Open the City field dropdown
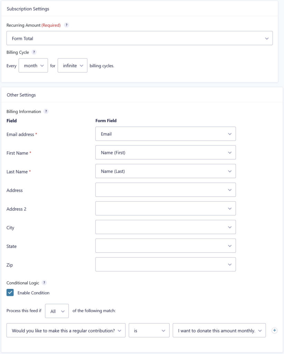The image size is (284, 354). click(165, 227)
